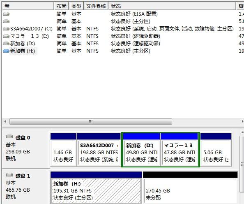Select 新加卷 (D:) volume name in list
Screen dimensions: 244x204
[23, 44]
